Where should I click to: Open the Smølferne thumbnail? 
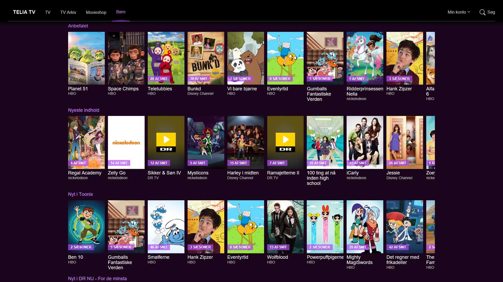(166, 227)
